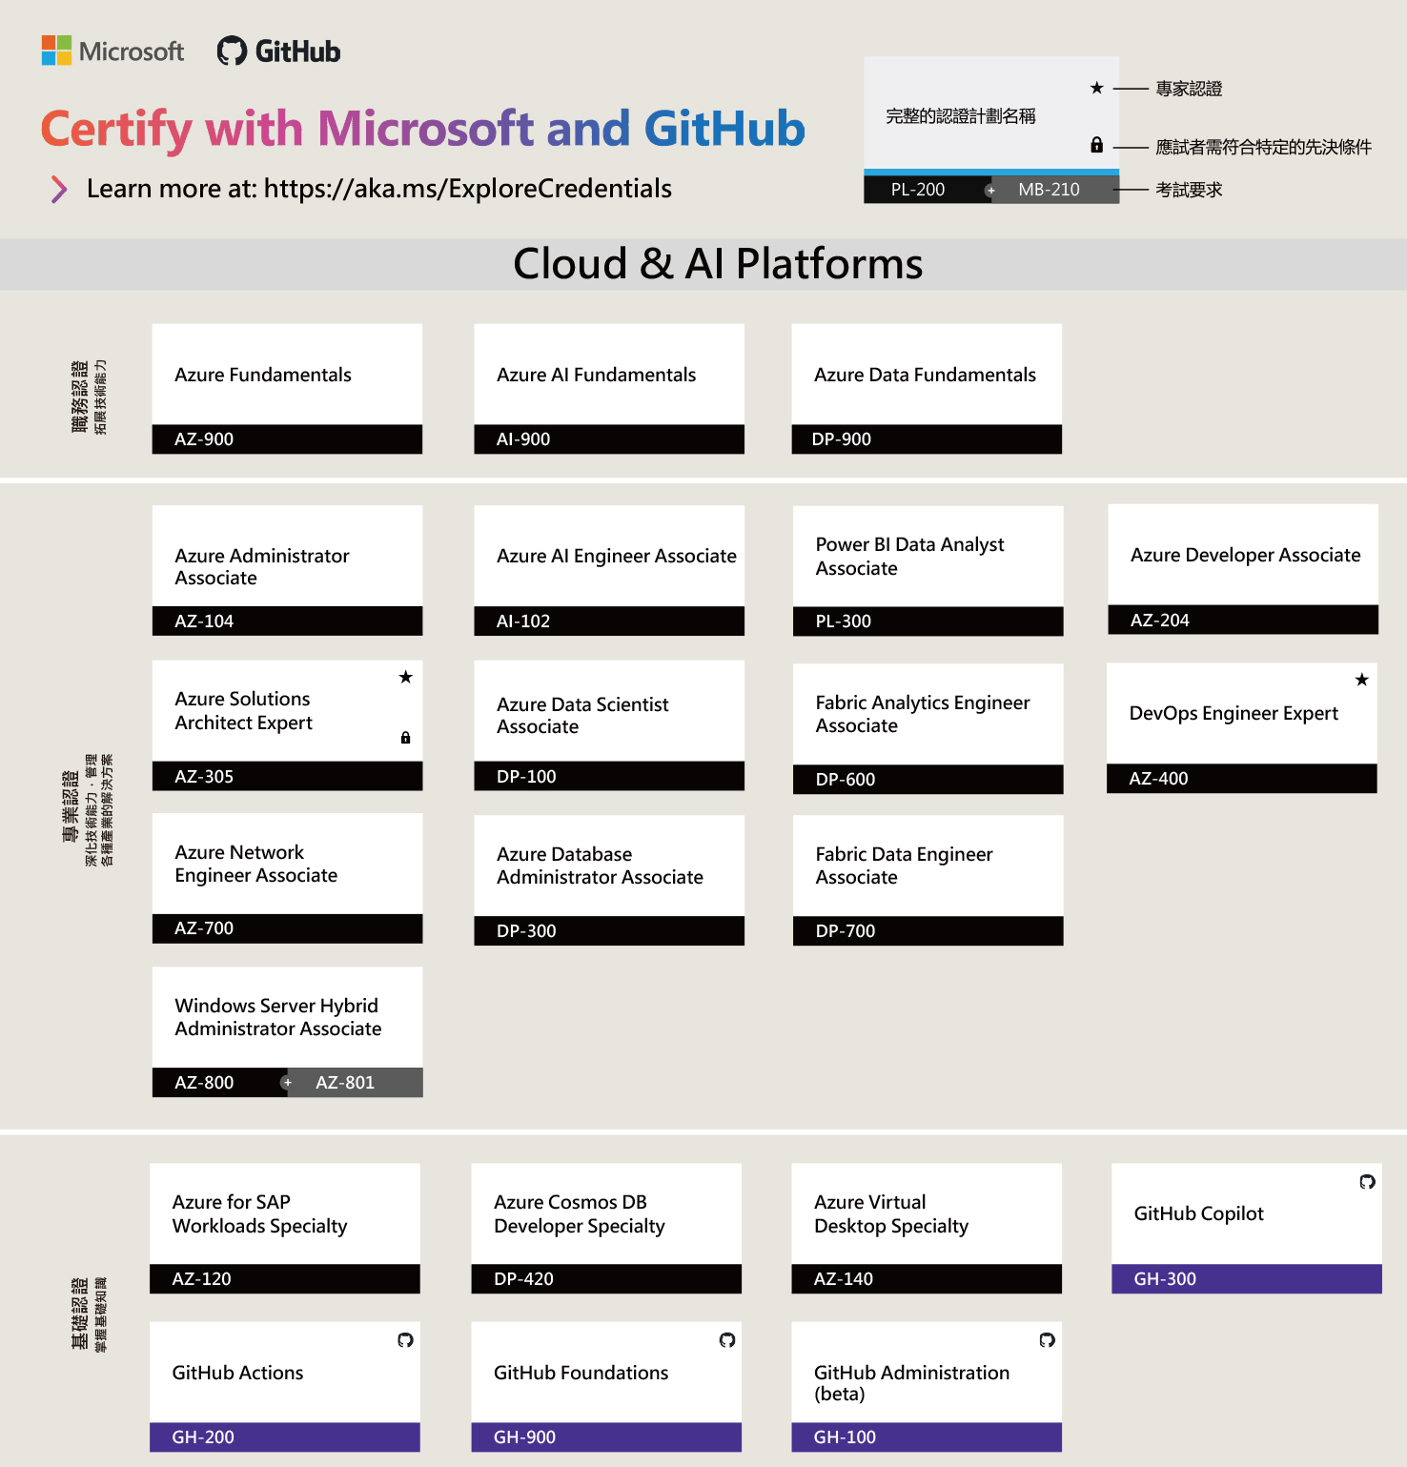The image size is (1407, 1467).
Task: Click the AZ-801 exam code tab
Action: 355,1083
